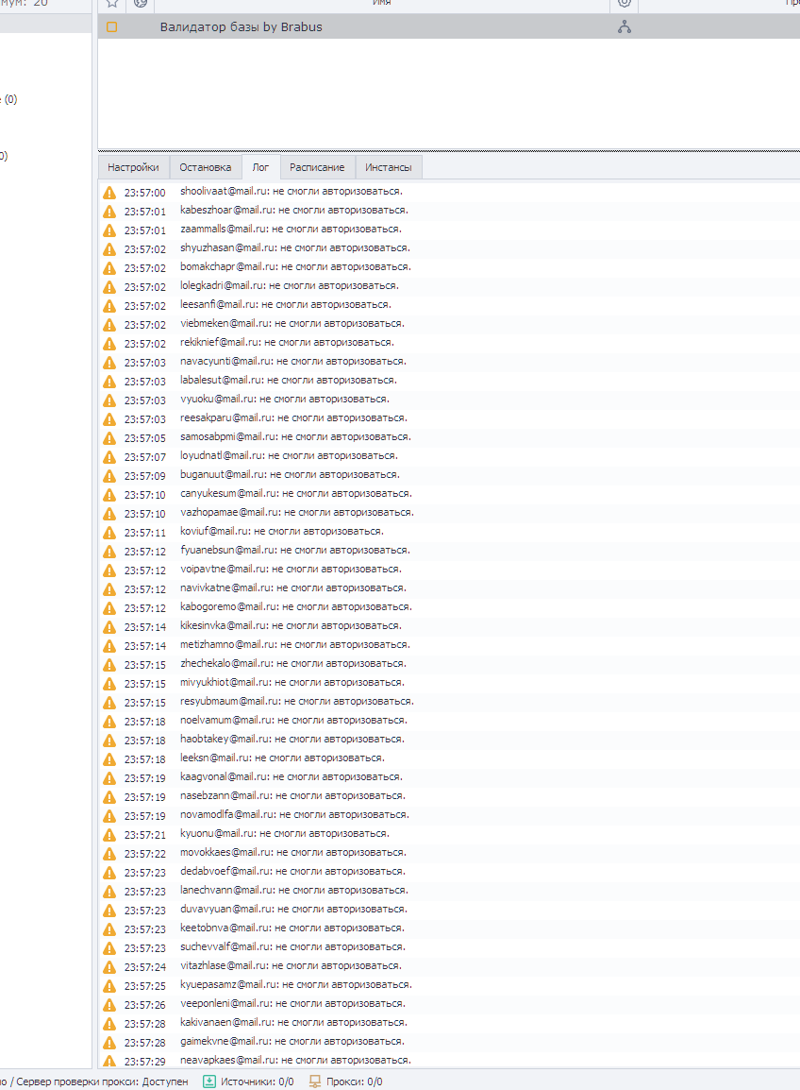Click warning icon for shoolivaat@mail.ru entry

[109, 193]
